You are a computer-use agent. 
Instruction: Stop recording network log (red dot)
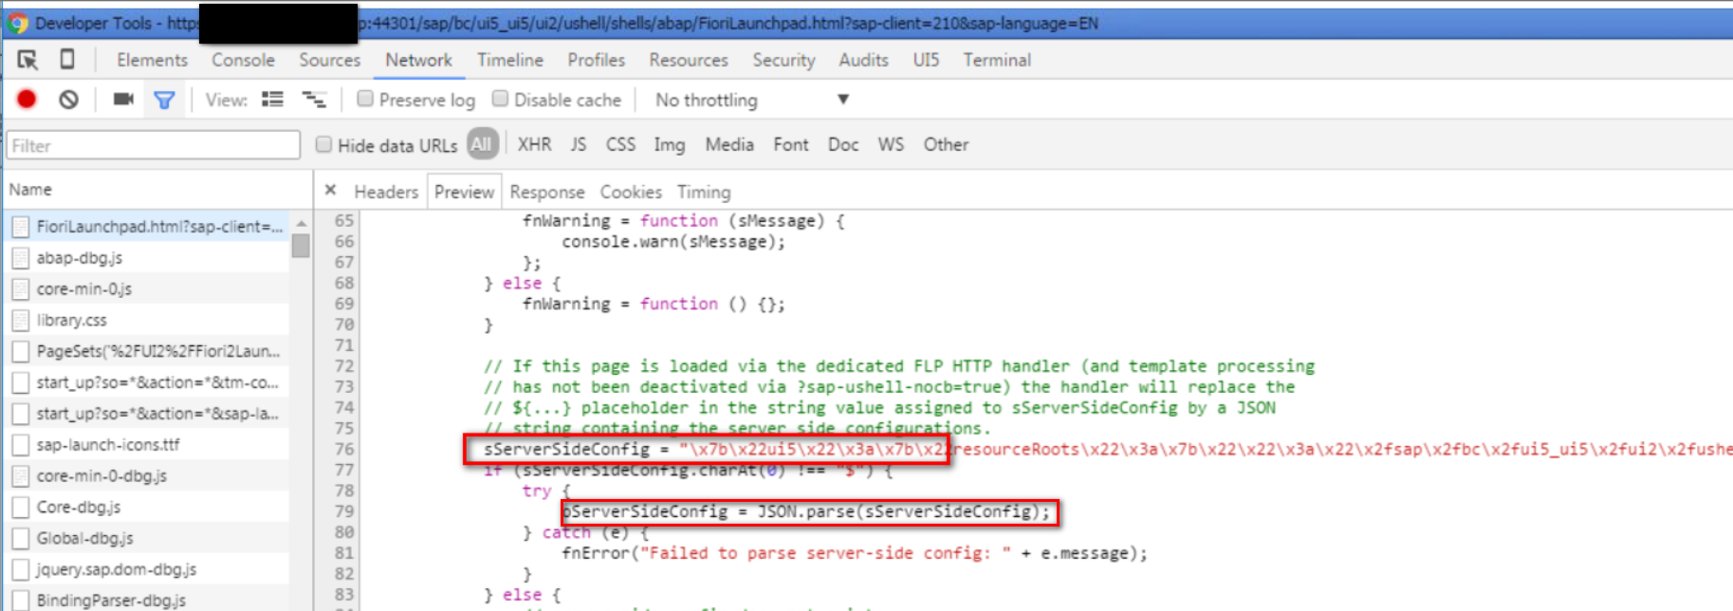click(x=27, y=99)
